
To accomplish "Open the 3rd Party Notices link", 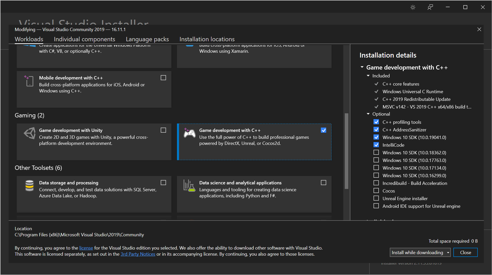I will (138, 254).
